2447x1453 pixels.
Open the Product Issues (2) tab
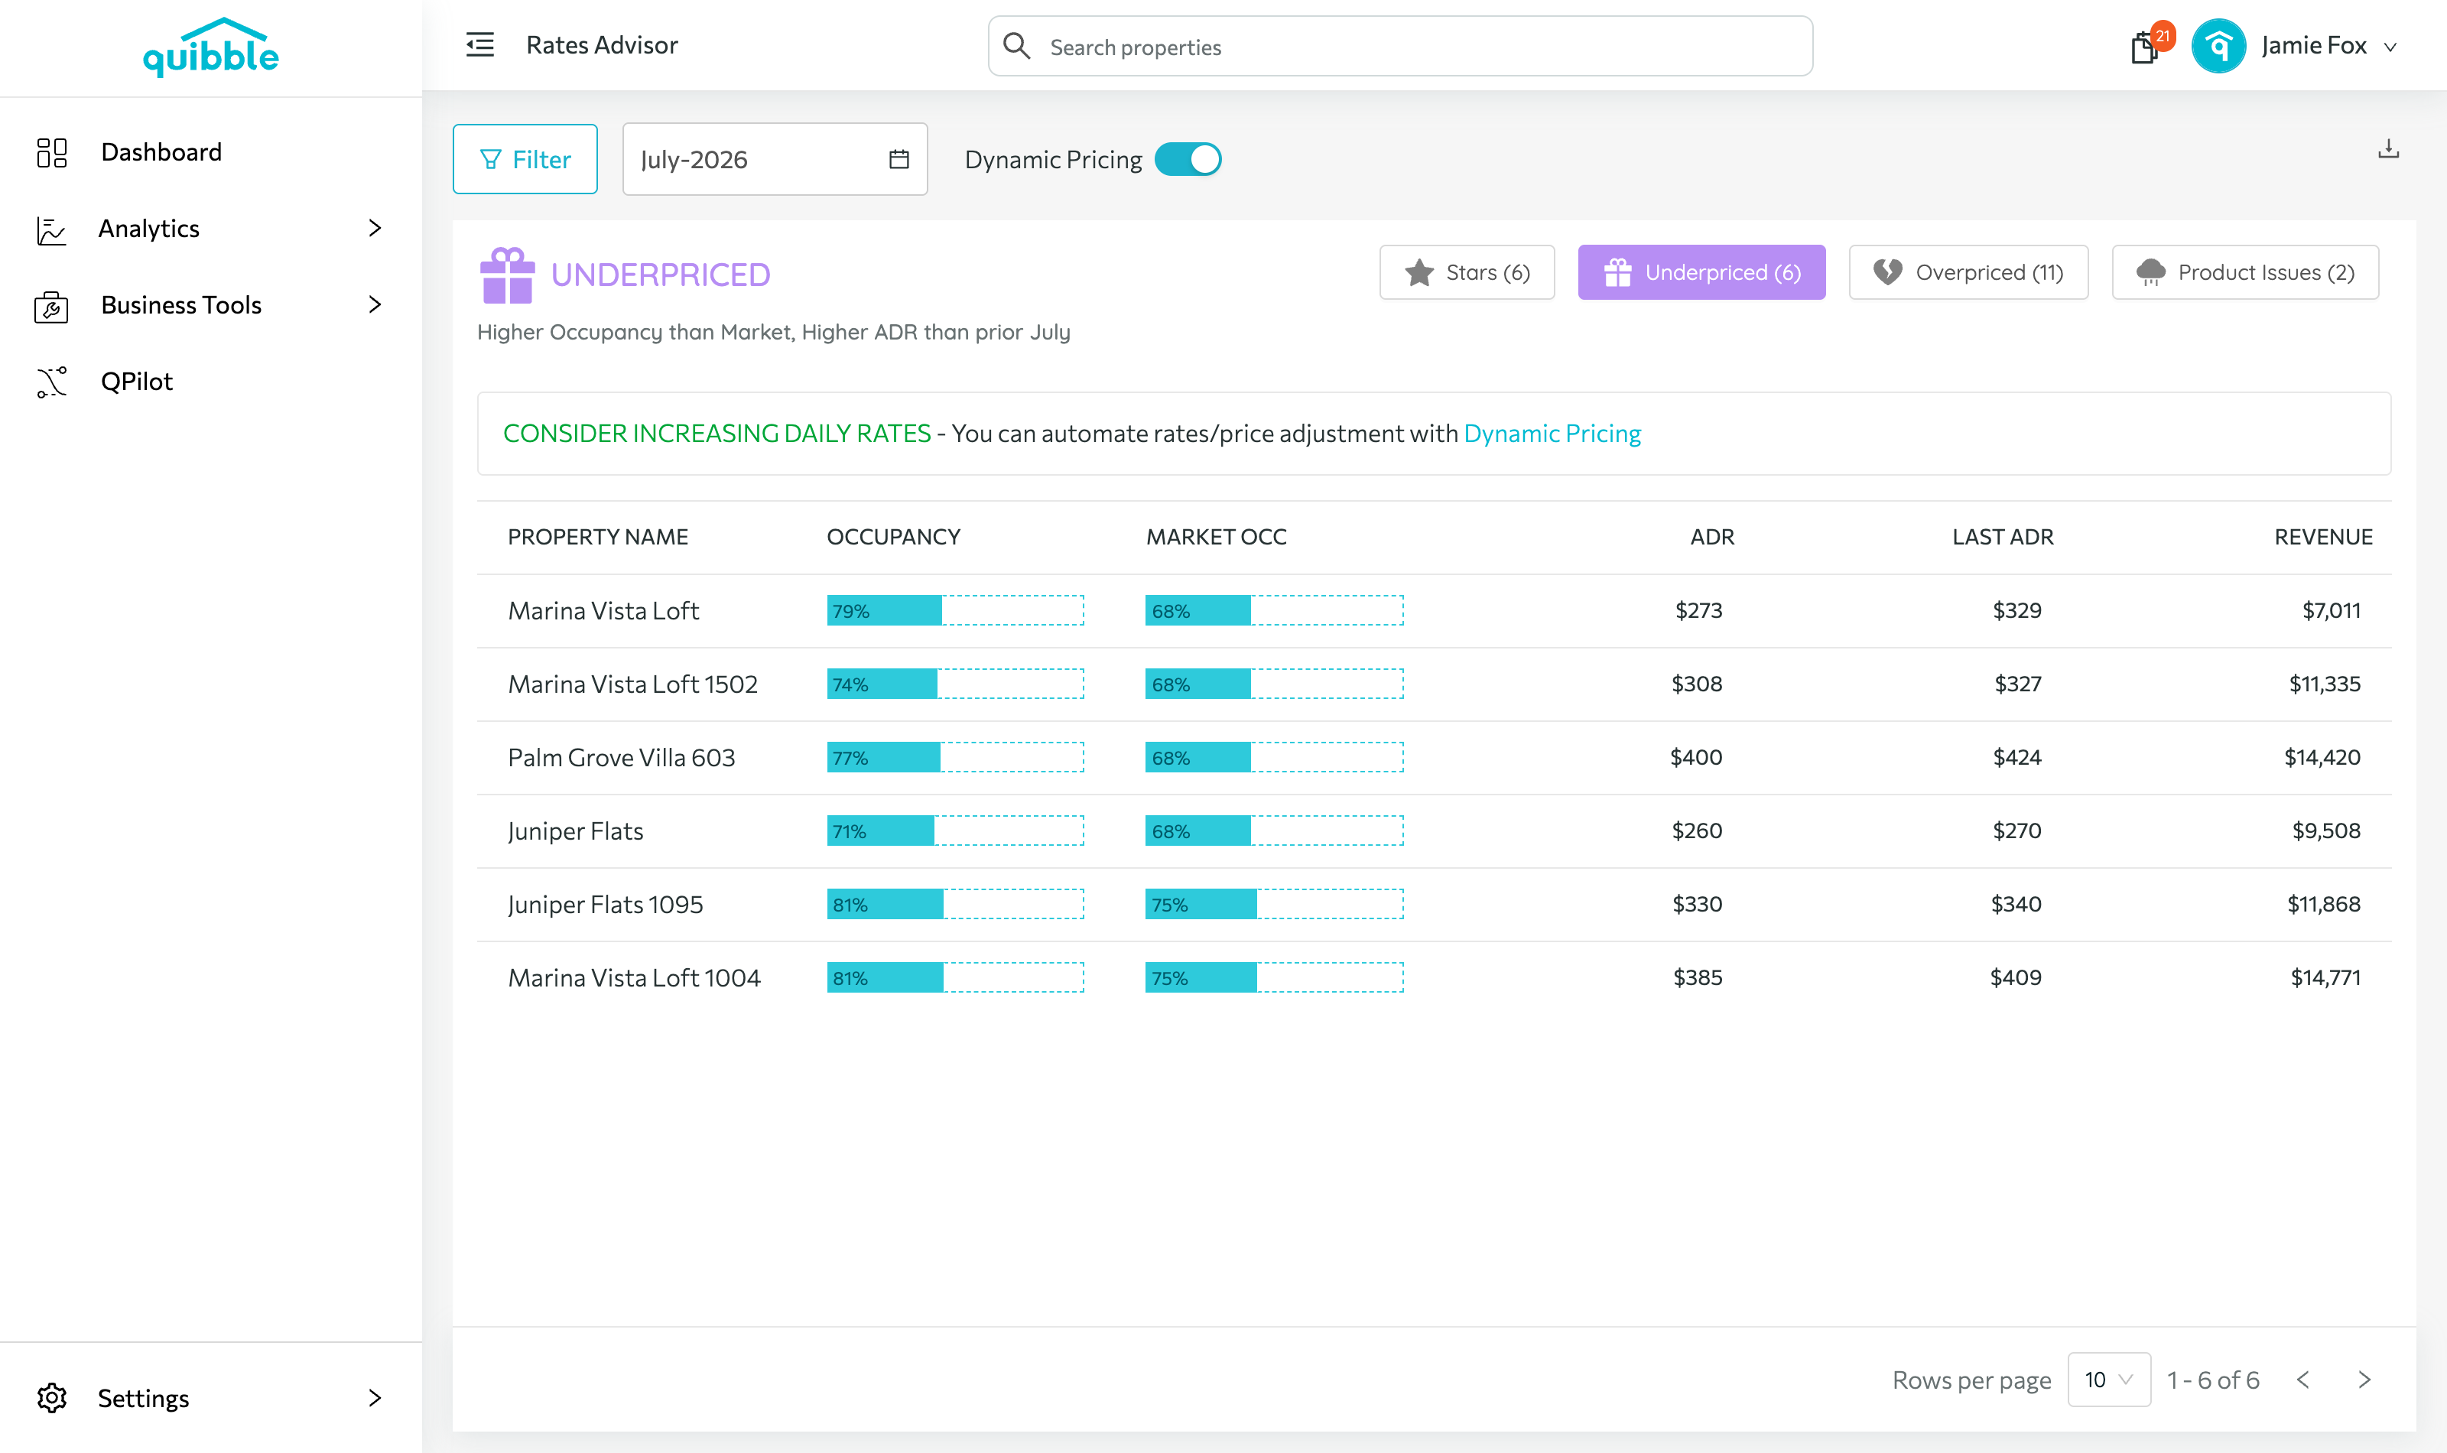(x=2245, y=272)
